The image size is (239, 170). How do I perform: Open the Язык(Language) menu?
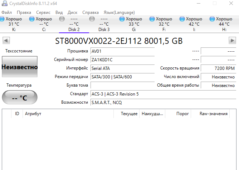119,12
